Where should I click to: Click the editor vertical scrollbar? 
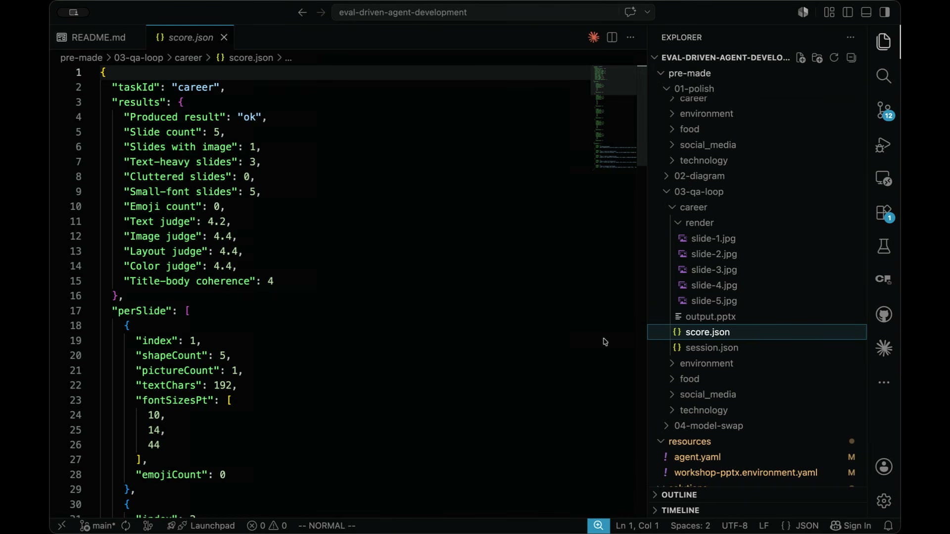coord(642,116)
